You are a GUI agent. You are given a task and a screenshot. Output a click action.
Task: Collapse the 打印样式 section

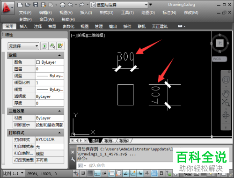(x=59, y=133)
